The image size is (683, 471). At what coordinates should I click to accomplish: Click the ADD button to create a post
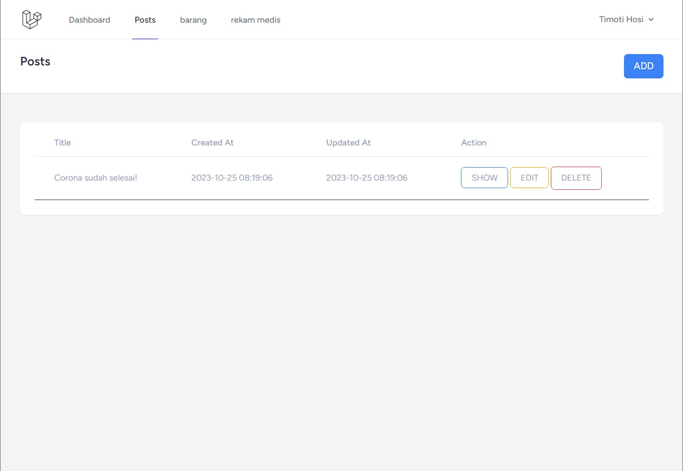click(x=643, y=65)
